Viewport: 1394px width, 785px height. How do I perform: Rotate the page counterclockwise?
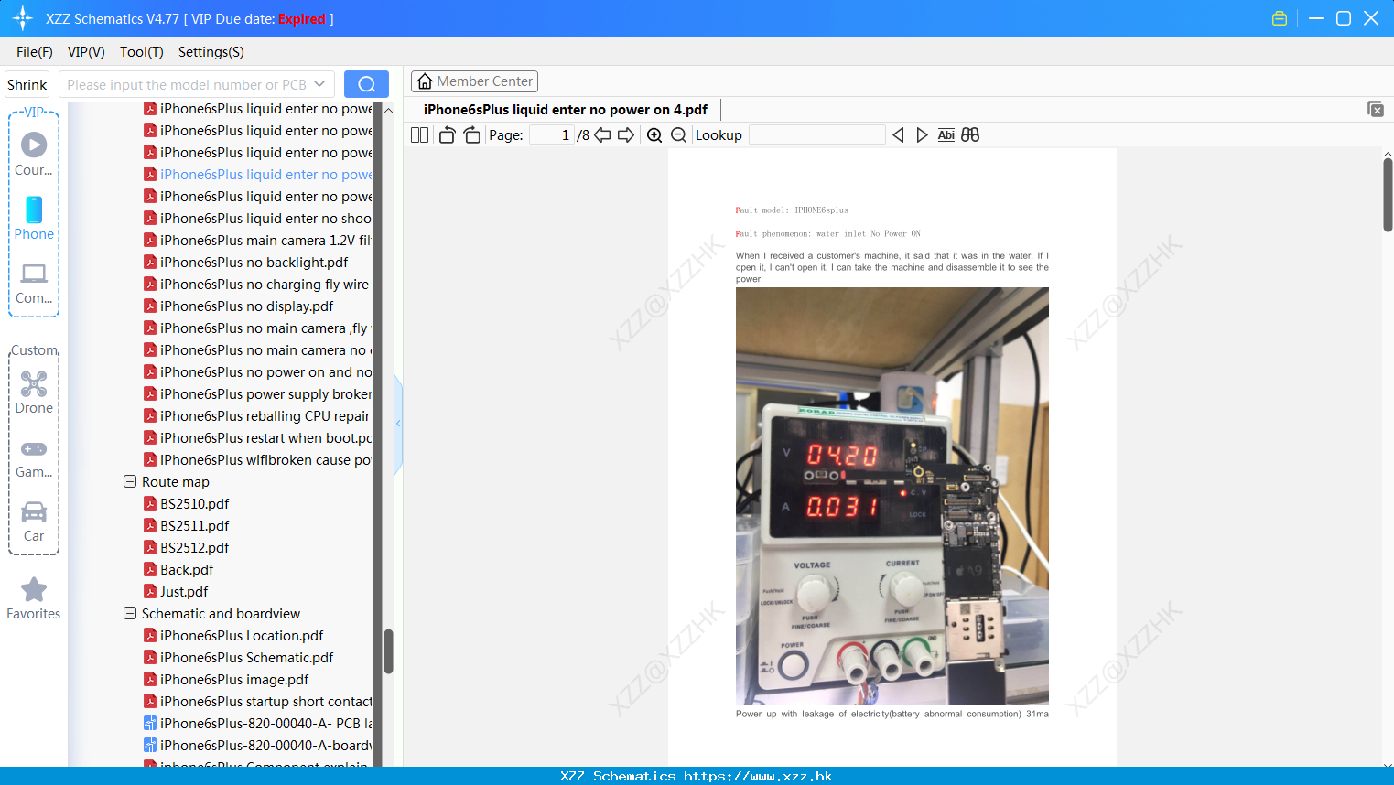point(447,135)
